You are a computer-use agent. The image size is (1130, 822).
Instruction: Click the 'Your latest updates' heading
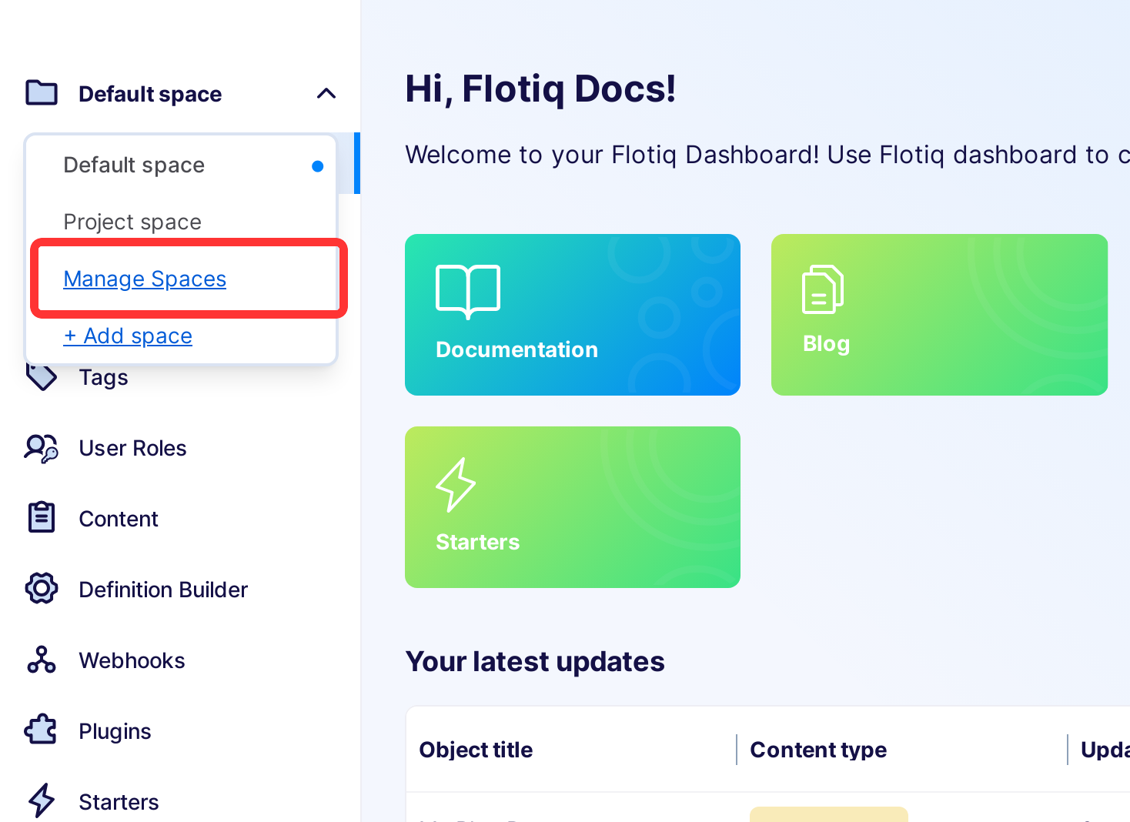(535, 662)
